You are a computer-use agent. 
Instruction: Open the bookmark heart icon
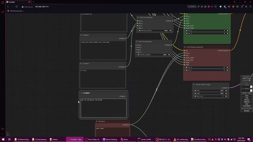pos(215,7)
